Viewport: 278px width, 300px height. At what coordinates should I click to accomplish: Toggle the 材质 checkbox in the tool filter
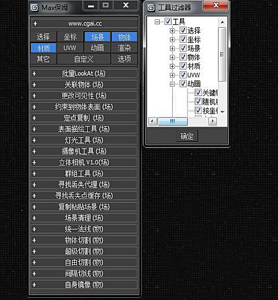coord(183,66)
